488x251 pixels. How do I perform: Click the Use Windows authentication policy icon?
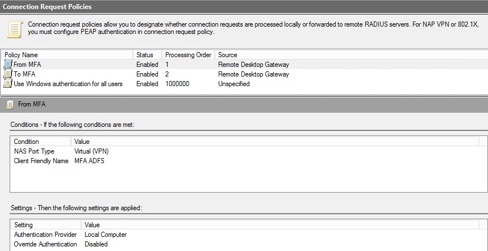coord(8,84)
